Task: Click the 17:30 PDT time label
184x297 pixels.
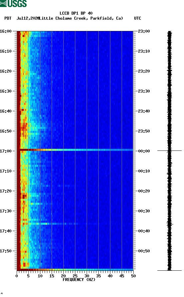Action: [6, 211]
